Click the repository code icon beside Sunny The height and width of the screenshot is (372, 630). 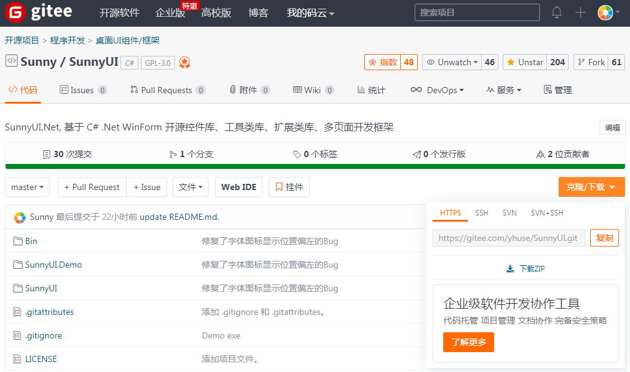(11, 61)
